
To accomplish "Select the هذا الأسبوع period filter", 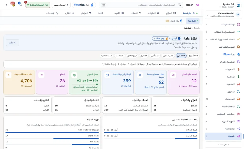I will tap(193, 55).
